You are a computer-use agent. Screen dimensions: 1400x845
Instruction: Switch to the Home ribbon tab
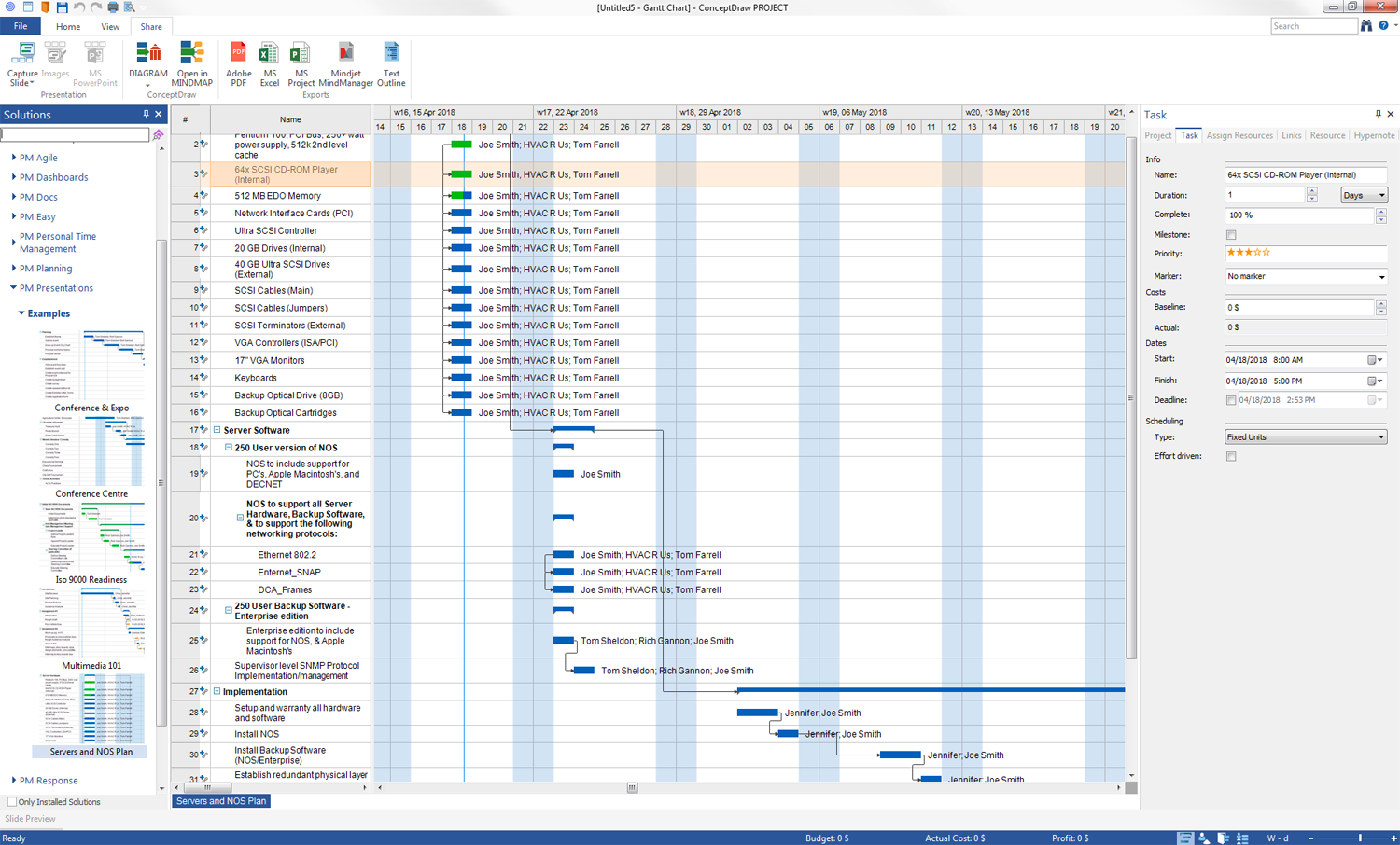point(68,27)
